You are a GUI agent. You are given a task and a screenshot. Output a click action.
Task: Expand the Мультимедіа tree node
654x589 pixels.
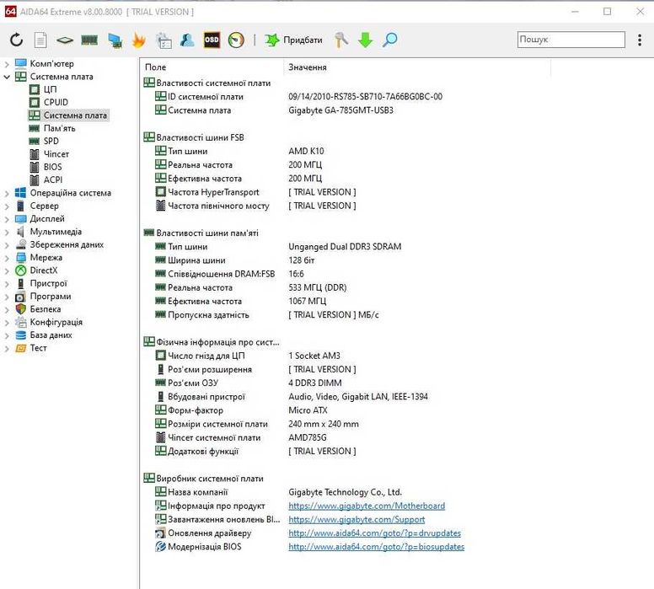(x=7, y=232)
